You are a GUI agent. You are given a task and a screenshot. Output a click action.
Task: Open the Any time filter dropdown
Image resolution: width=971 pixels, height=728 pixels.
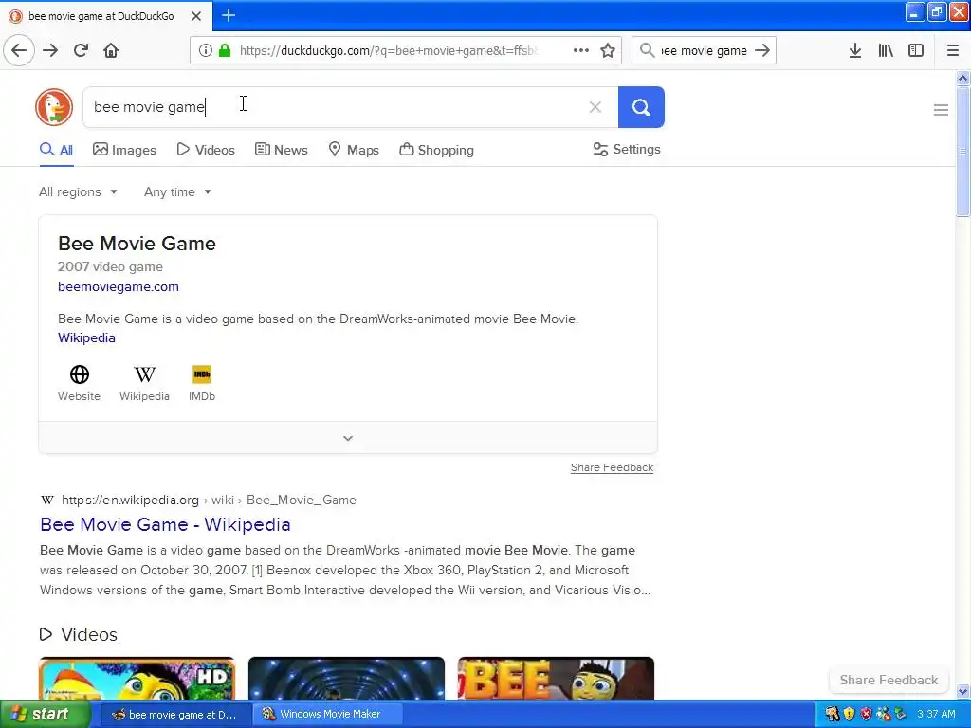[x=177, y=191]
